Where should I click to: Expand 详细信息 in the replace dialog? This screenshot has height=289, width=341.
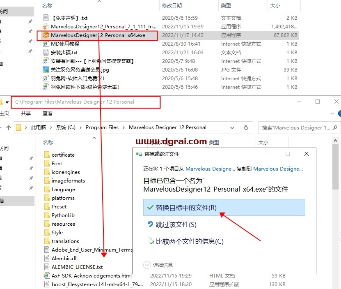pyautogui.click(x=158, y=265)
